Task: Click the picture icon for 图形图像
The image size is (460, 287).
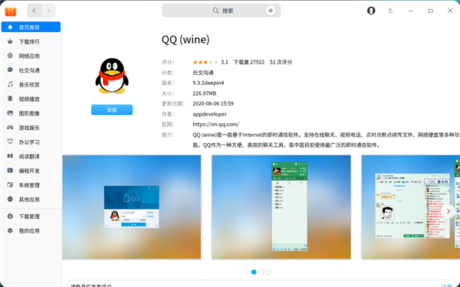Action: (10, 113)
